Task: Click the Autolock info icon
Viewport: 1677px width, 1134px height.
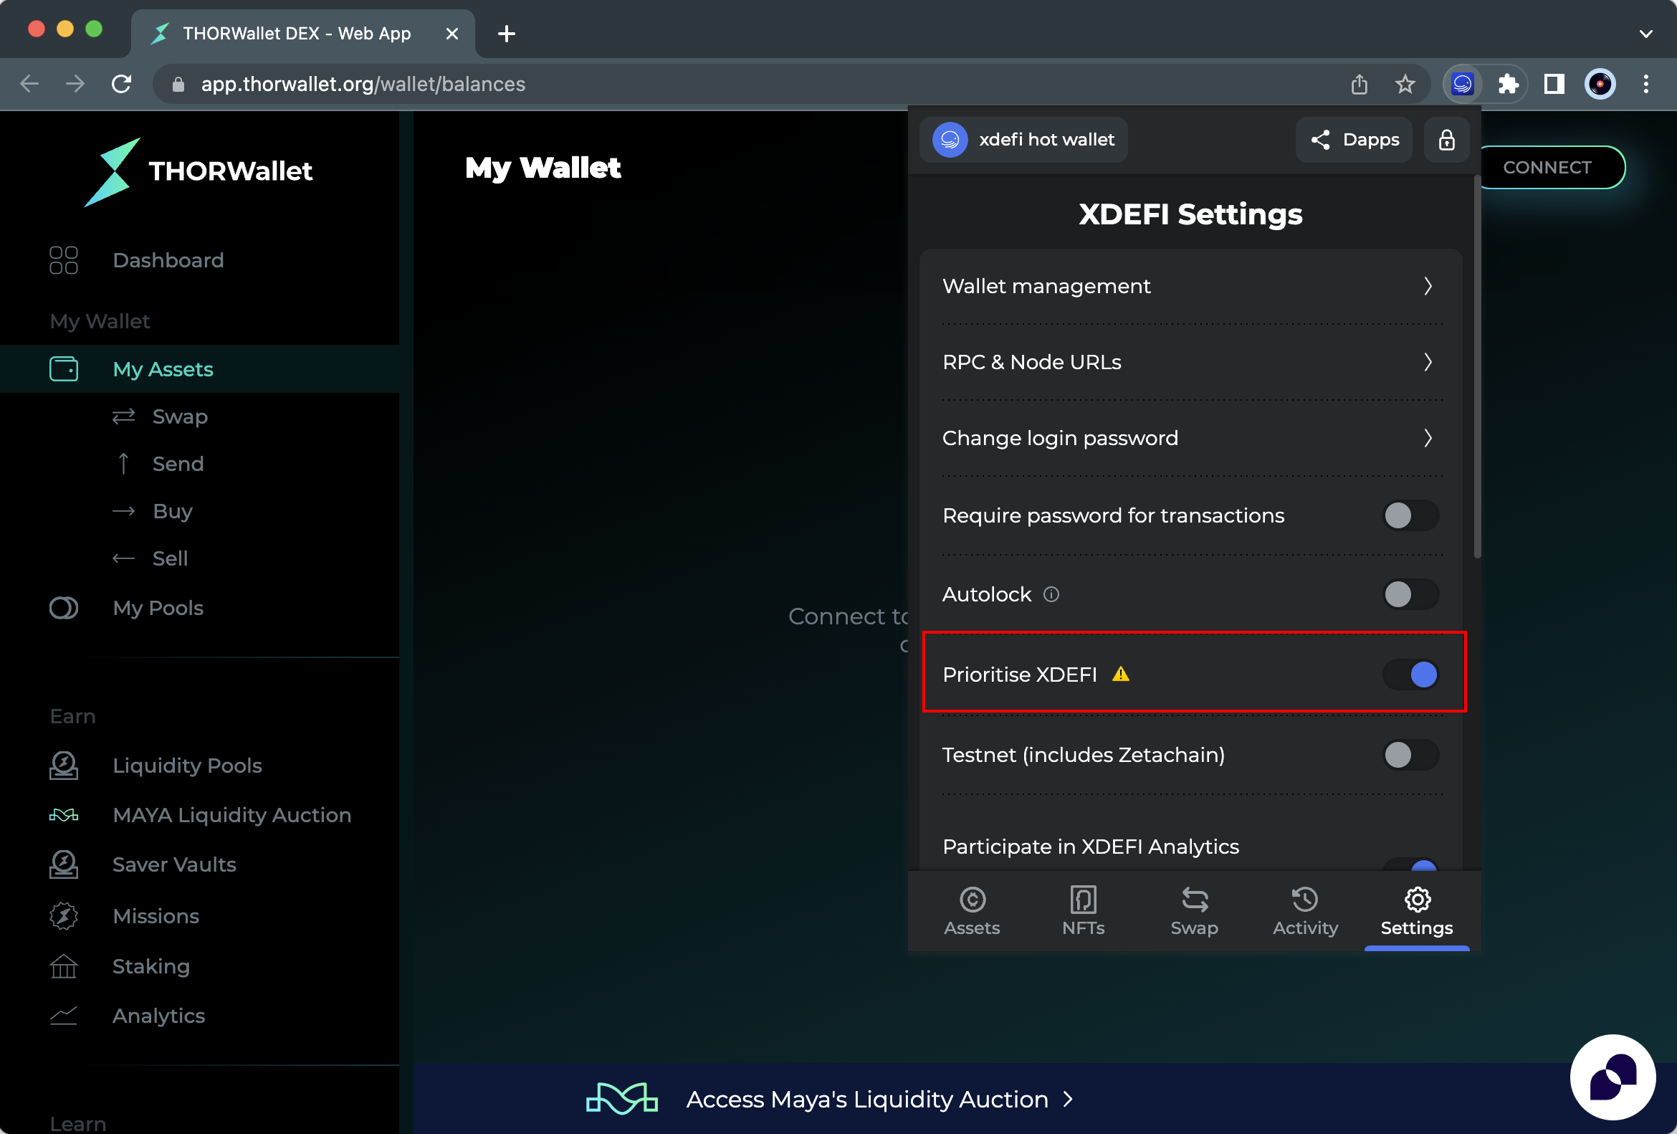Action: [1051, 594]
